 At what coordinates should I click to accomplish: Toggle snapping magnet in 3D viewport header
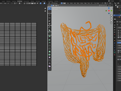tap(105, 3)
